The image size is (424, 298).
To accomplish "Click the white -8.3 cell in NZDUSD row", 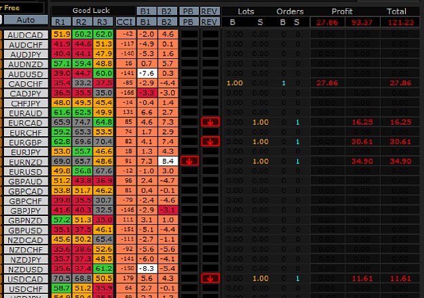I will [x=147, y=269].
